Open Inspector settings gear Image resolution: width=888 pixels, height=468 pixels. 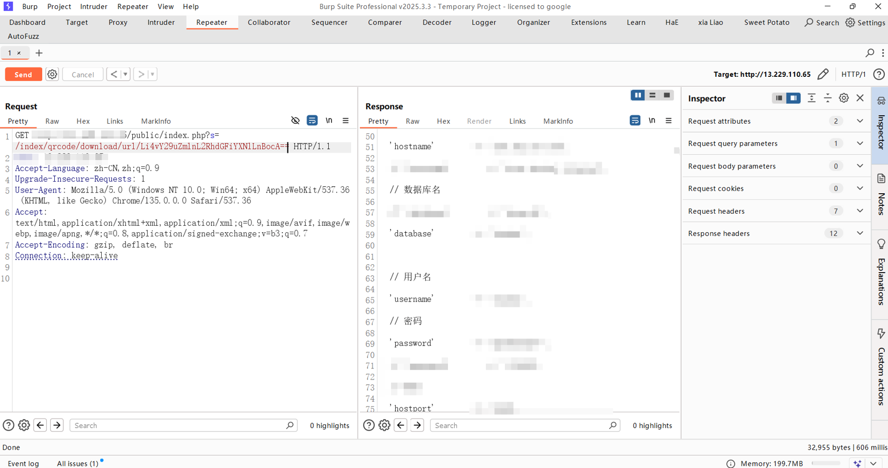(x=844, y=98)
